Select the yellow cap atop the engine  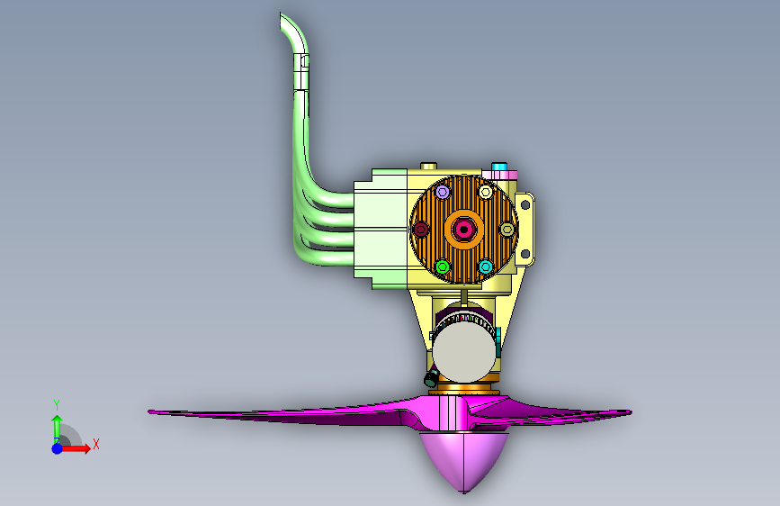[428, 166]
